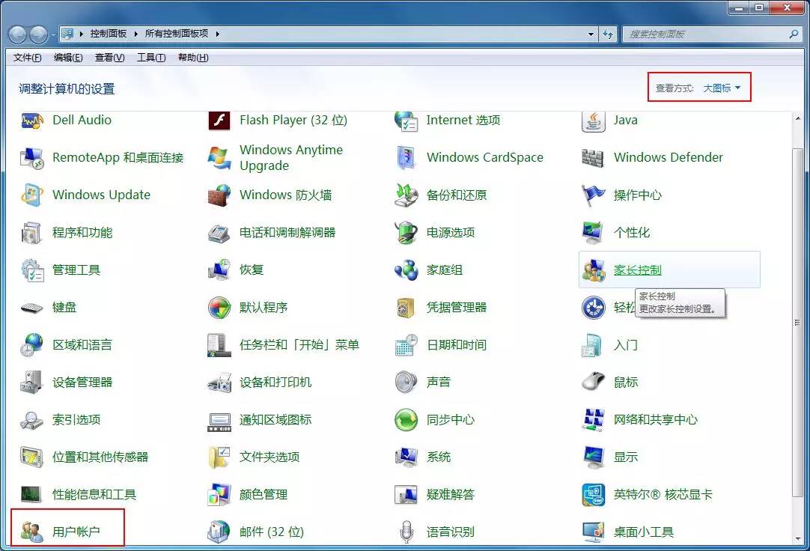810x551 pixels.
Task: Open the Internet 选项 link
Action: tap(463, 121)
